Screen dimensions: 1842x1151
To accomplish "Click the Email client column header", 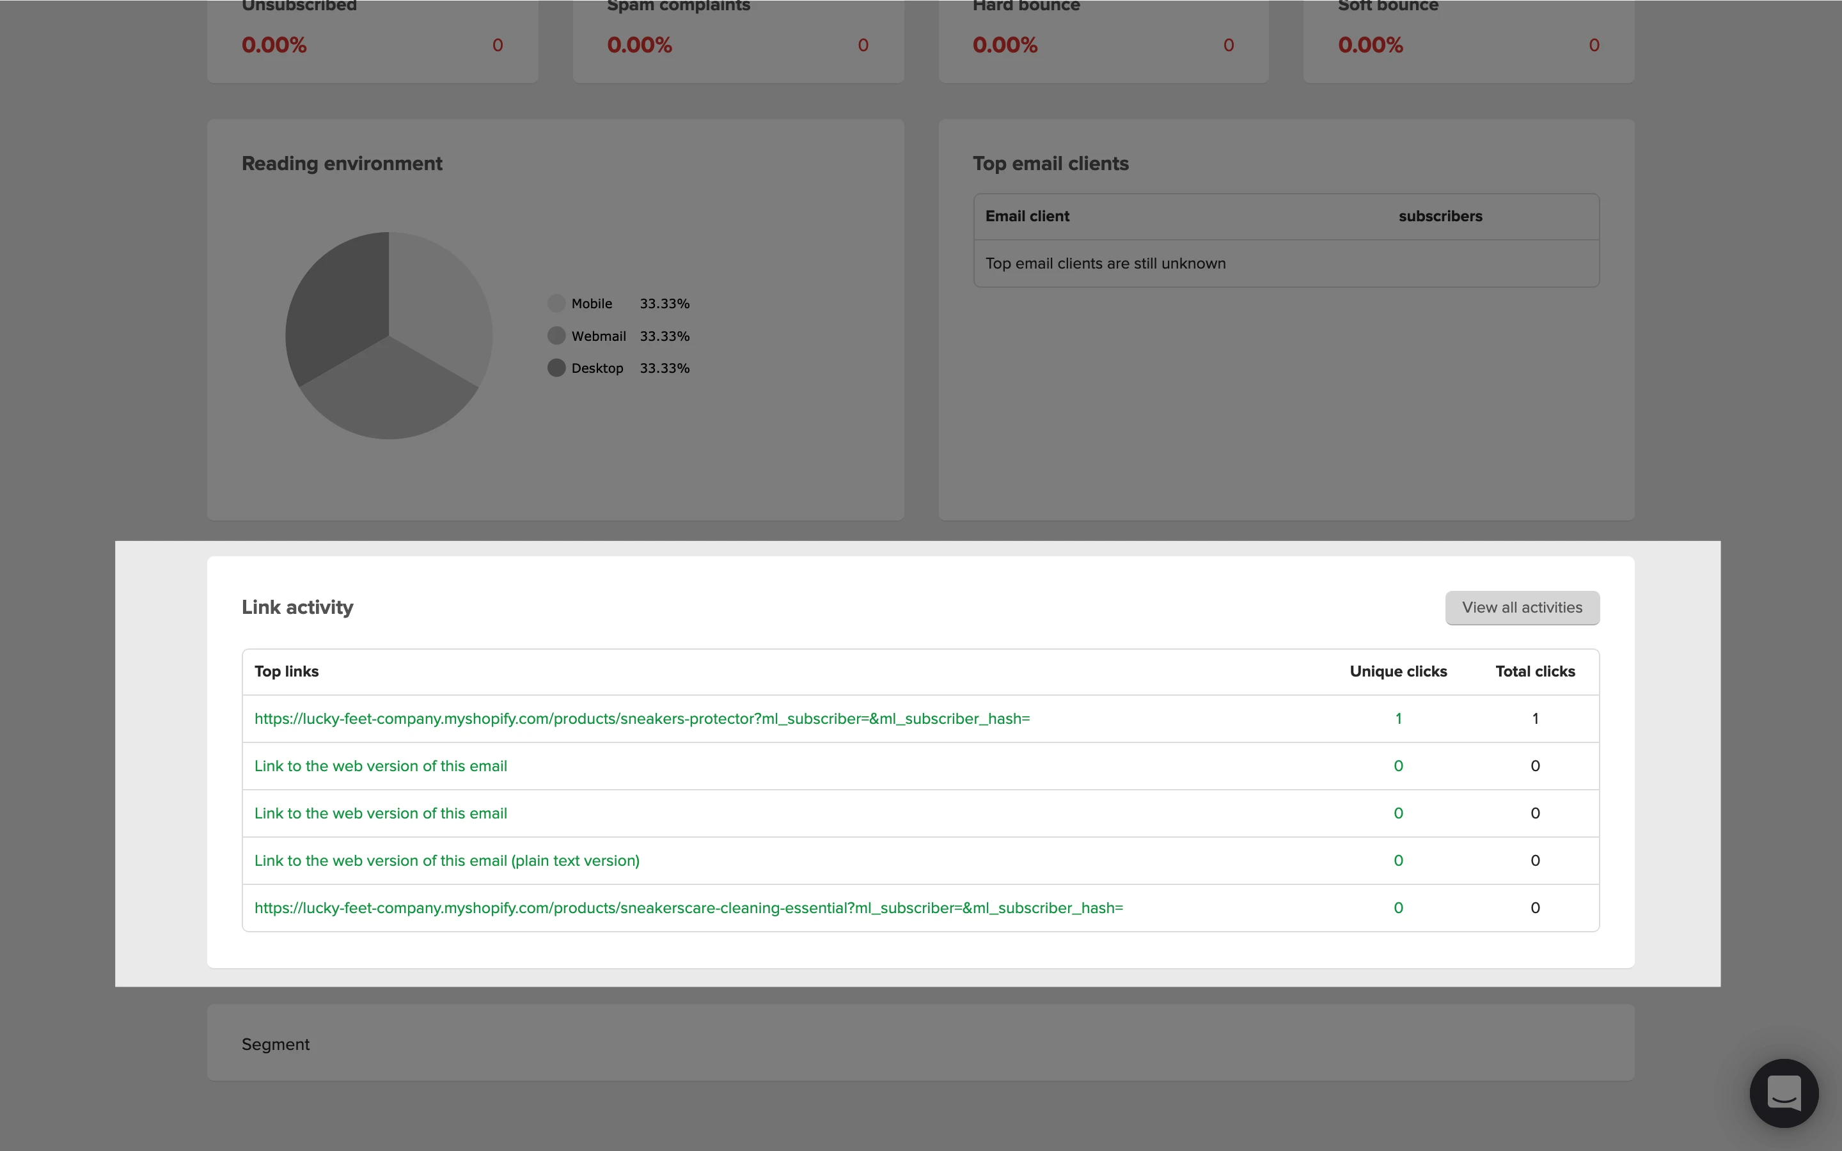I will click(x=1027, y=216).
